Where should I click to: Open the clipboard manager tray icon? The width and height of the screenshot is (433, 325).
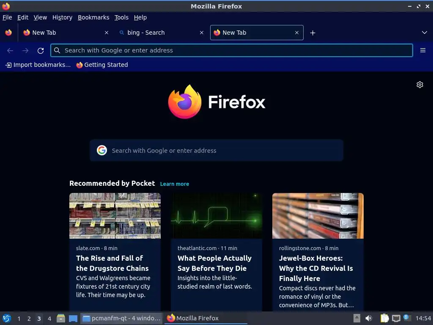click(x=384, y=318)
